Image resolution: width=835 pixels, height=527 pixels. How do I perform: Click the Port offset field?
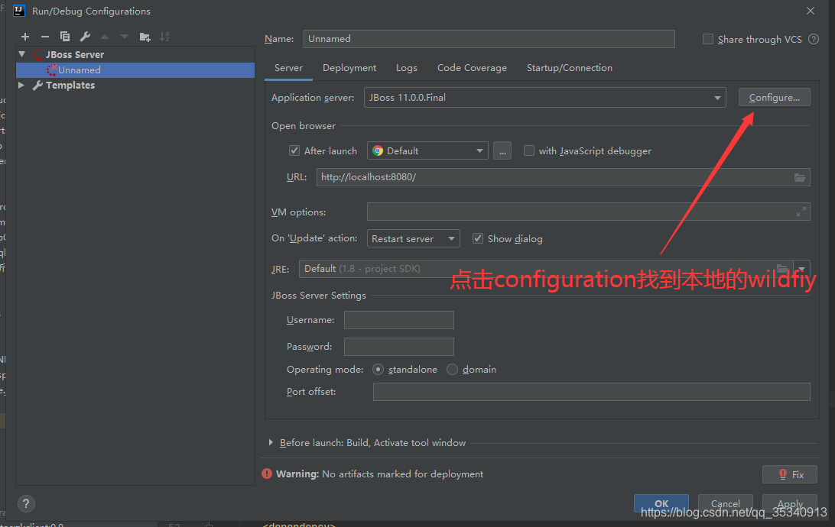point(592,391)
